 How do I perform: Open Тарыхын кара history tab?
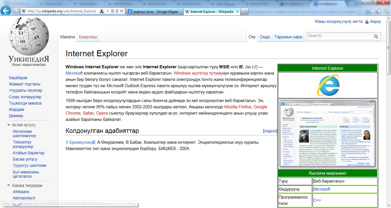click(x=288, y=37)
